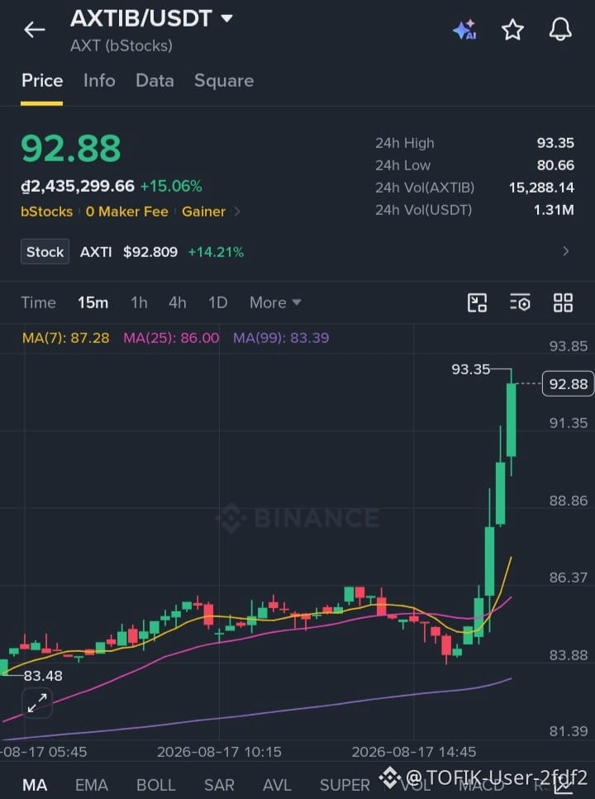
Task: Tap the 93.35 high label on chart
Action: 470,369
